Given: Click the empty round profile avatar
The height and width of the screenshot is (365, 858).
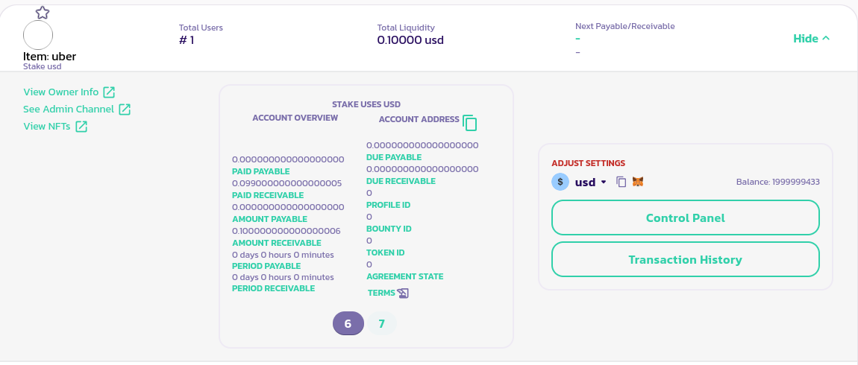Looking at the screenshot, I should coord(38,35).
